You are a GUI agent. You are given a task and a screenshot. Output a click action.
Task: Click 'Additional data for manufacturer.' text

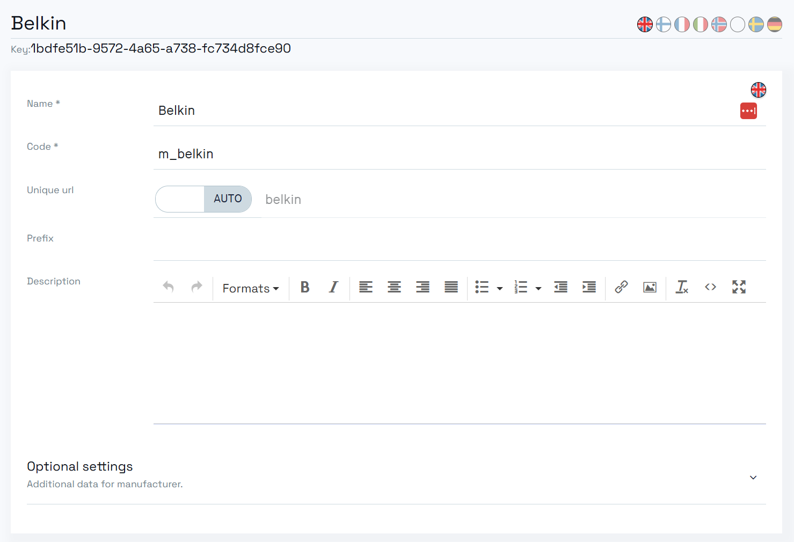(105, 484)
